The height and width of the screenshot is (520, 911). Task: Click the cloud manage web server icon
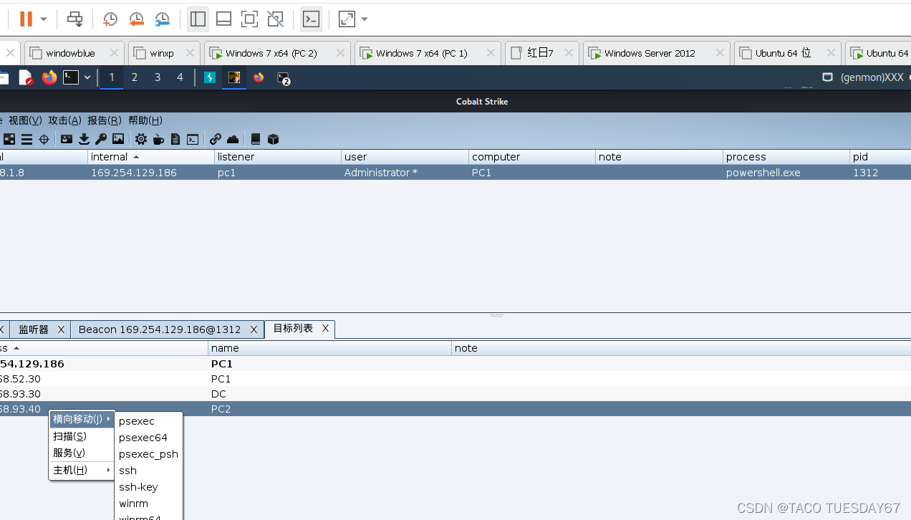point(233,139)
